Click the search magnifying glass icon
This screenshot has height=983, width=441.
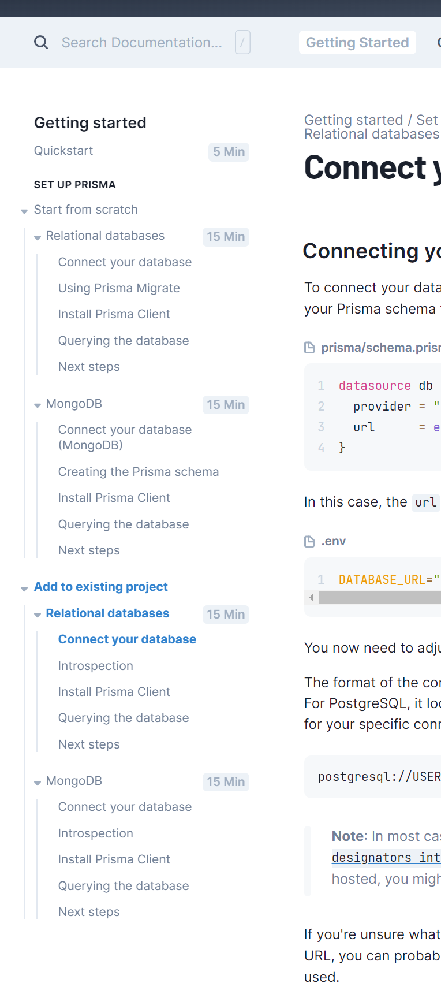coord(41,42)
